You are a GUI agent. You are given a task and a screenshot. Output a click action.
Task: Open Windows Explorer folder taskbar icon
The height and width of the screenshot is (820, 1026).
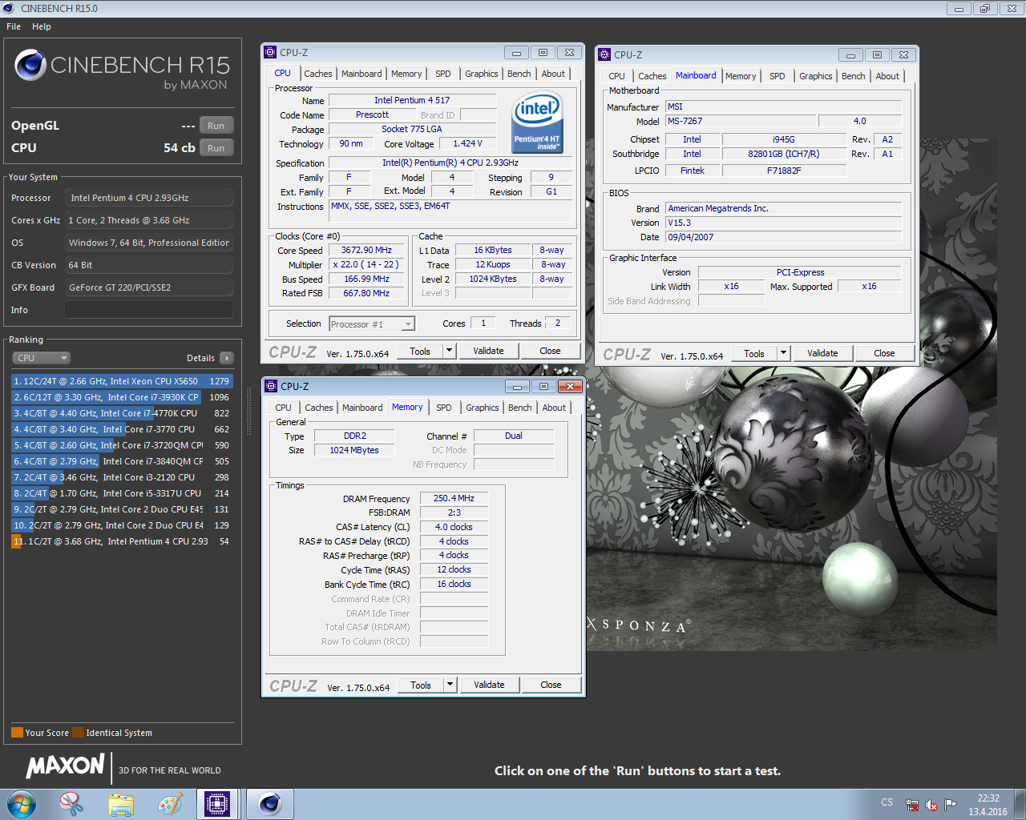121,804
